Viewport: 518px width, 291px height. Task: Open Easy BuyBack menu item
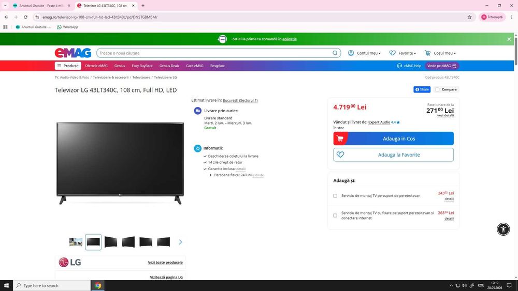coord(142,66)
